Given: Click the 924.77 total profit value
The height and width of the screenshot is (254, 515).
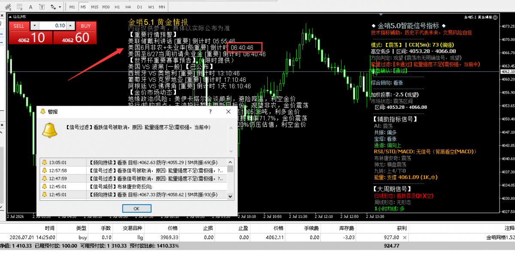Looking at the screenshot, I should (391, 246).
